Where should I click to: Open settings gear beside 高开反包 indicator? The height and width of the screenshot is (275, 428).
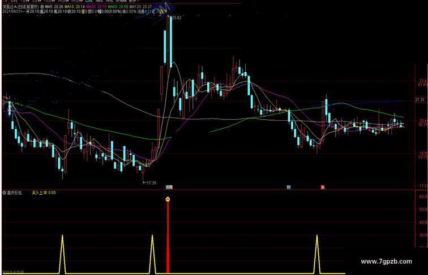click(x=4, y=193)
